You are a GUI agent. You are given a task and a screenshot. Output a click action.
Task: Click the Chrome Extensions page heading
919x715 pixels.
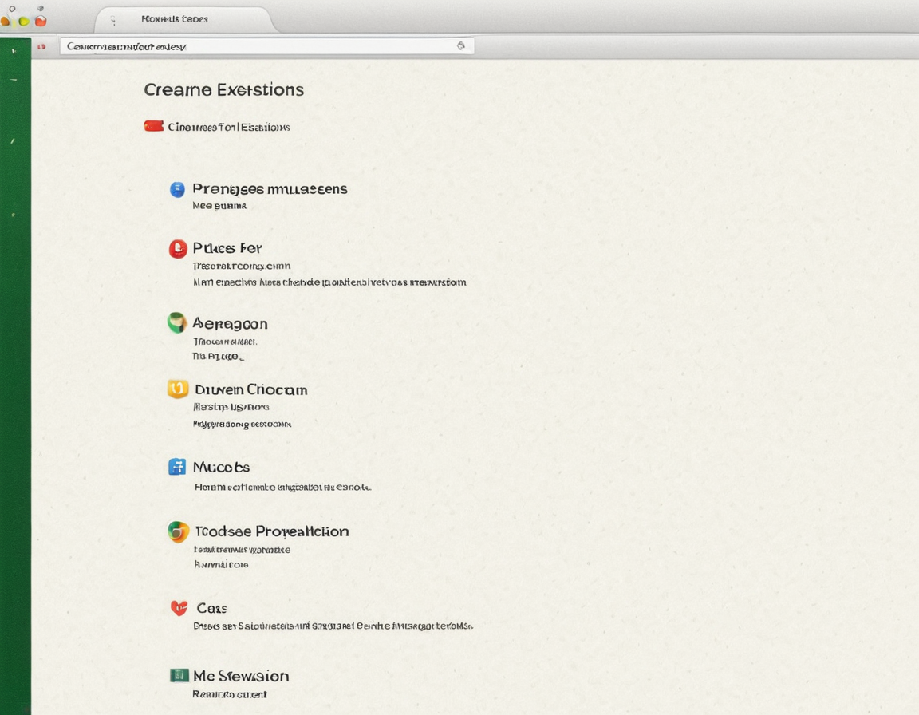pos(224,89)
